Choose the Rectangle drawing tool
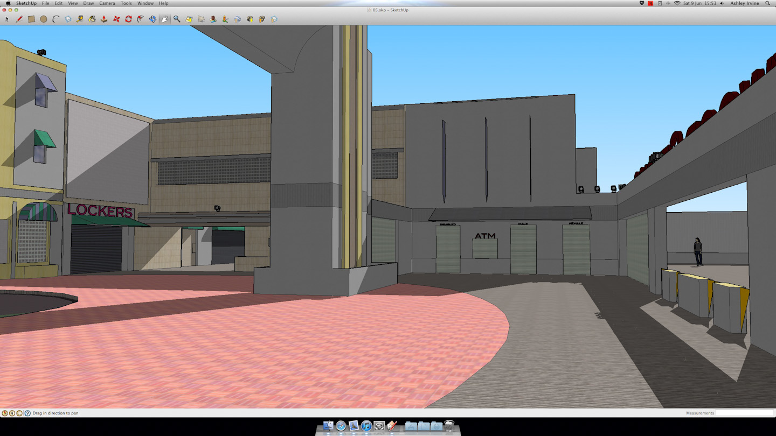 point(31,19)
